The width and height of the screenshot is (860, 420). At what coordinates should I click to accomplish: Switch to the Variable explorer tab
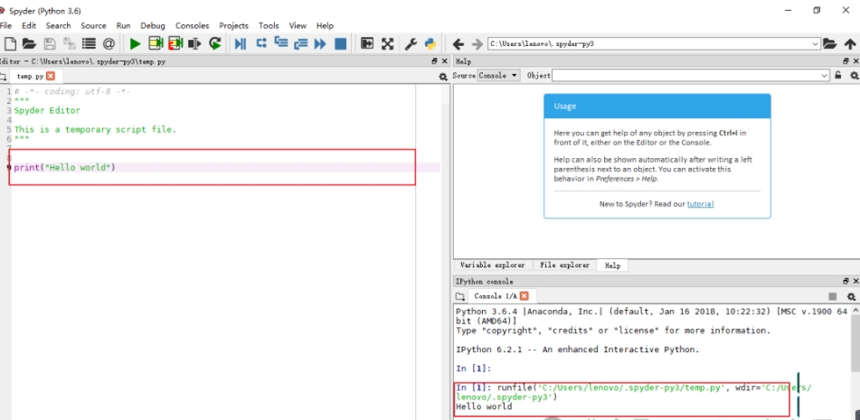click(x=492, y=266)
